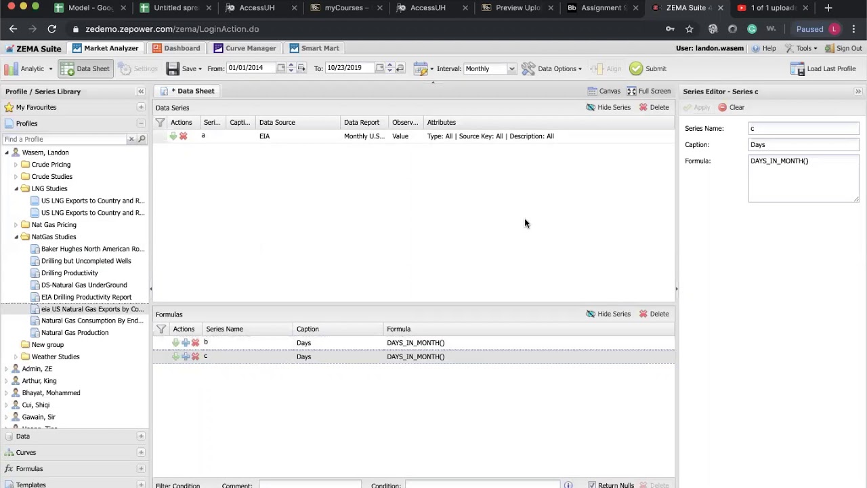Viewport: 867px width, 488px height.
Task: Click the Save disk icon in the toolbar
Action: [173, 68]
